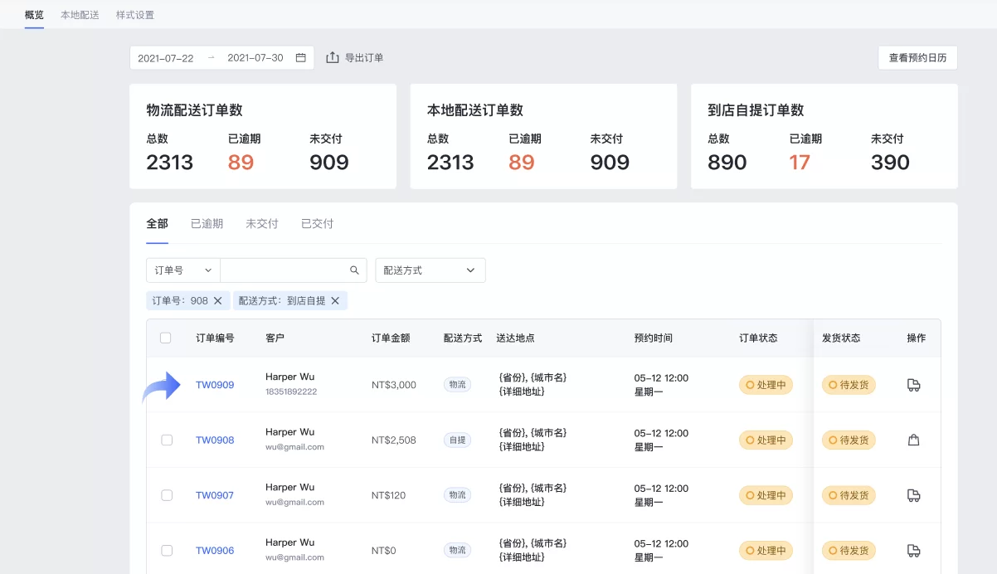Open the date range calendar icon
Screen dimensions: 997x574
click(x=301, y=56)
